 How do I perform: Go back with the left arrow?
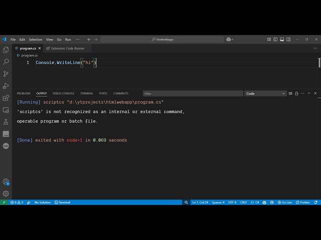coord(89,39)
